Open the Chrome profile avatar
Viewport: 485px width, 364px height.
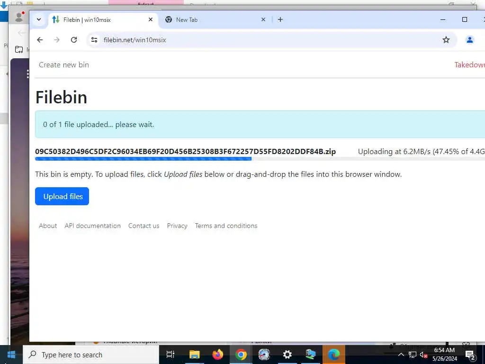469,40
